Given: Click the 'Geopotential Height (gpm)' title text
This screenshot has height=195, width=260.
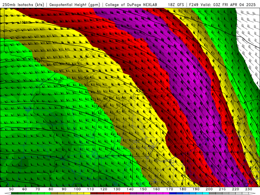Looking at the screenshot, I should (75, 5).
